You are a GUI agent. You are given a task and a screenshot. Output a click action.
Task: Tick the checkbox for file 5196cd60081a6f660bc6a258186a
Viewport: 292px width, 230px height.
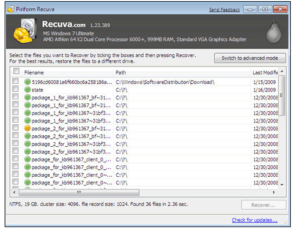[15, 81]
